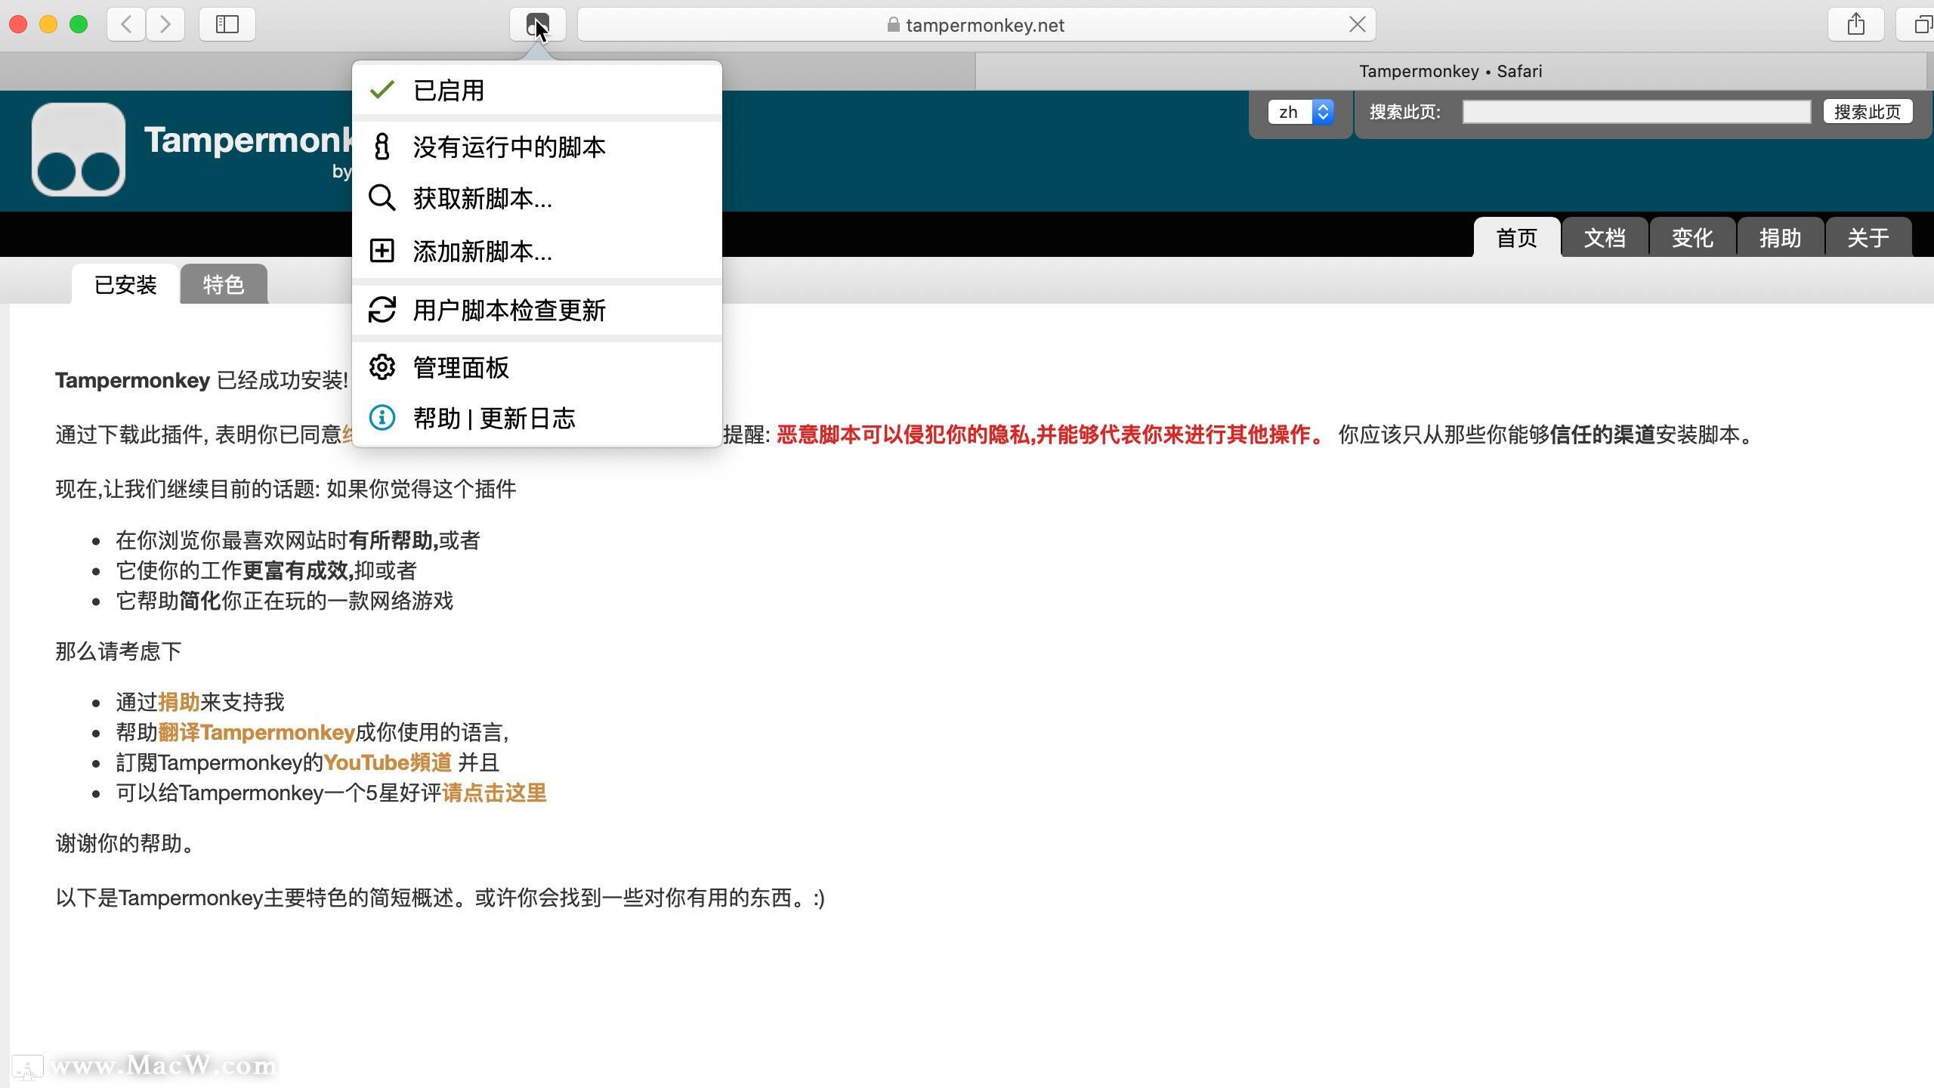Select the 已安装 sub-tab
The height and width of the screenshot is (1088, 1934).
[x=125, y=285]
